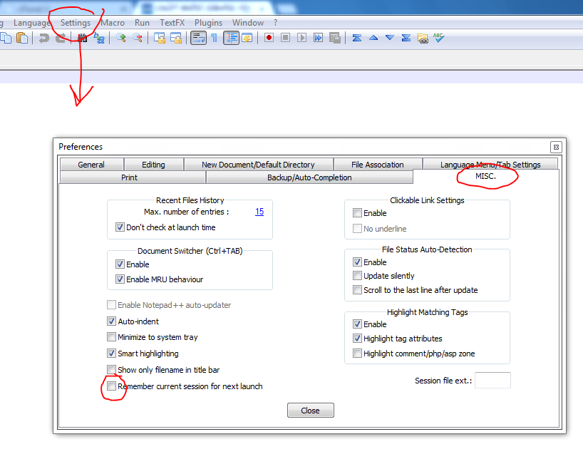Check Highlight comment/php/asp zone
Screen dimensions: 583x459
click(x=357, y=354)
